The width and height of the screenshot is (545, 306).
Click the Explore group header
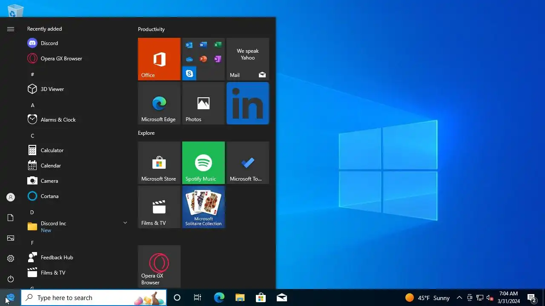tap(146, 133)
